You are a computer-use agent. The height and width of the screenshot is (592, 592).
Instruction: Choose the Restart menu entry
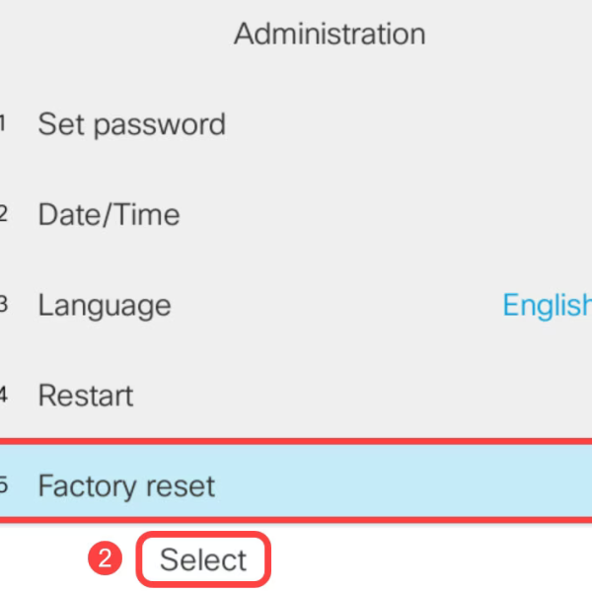pos(85,396)
